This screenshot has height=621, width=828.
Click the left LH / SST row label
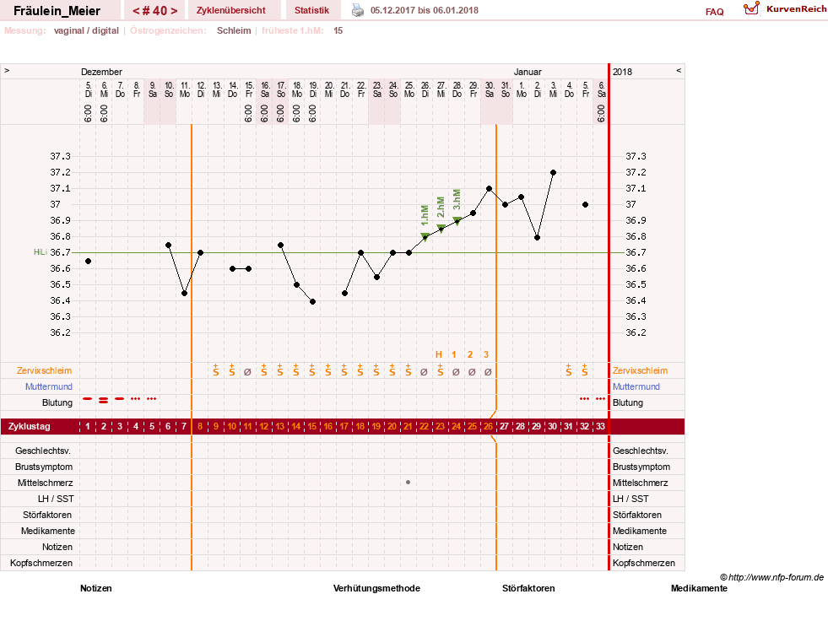click(56, 499)
